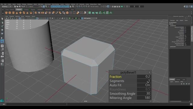Click polygon pipe icon on shelf

[31, 13]
